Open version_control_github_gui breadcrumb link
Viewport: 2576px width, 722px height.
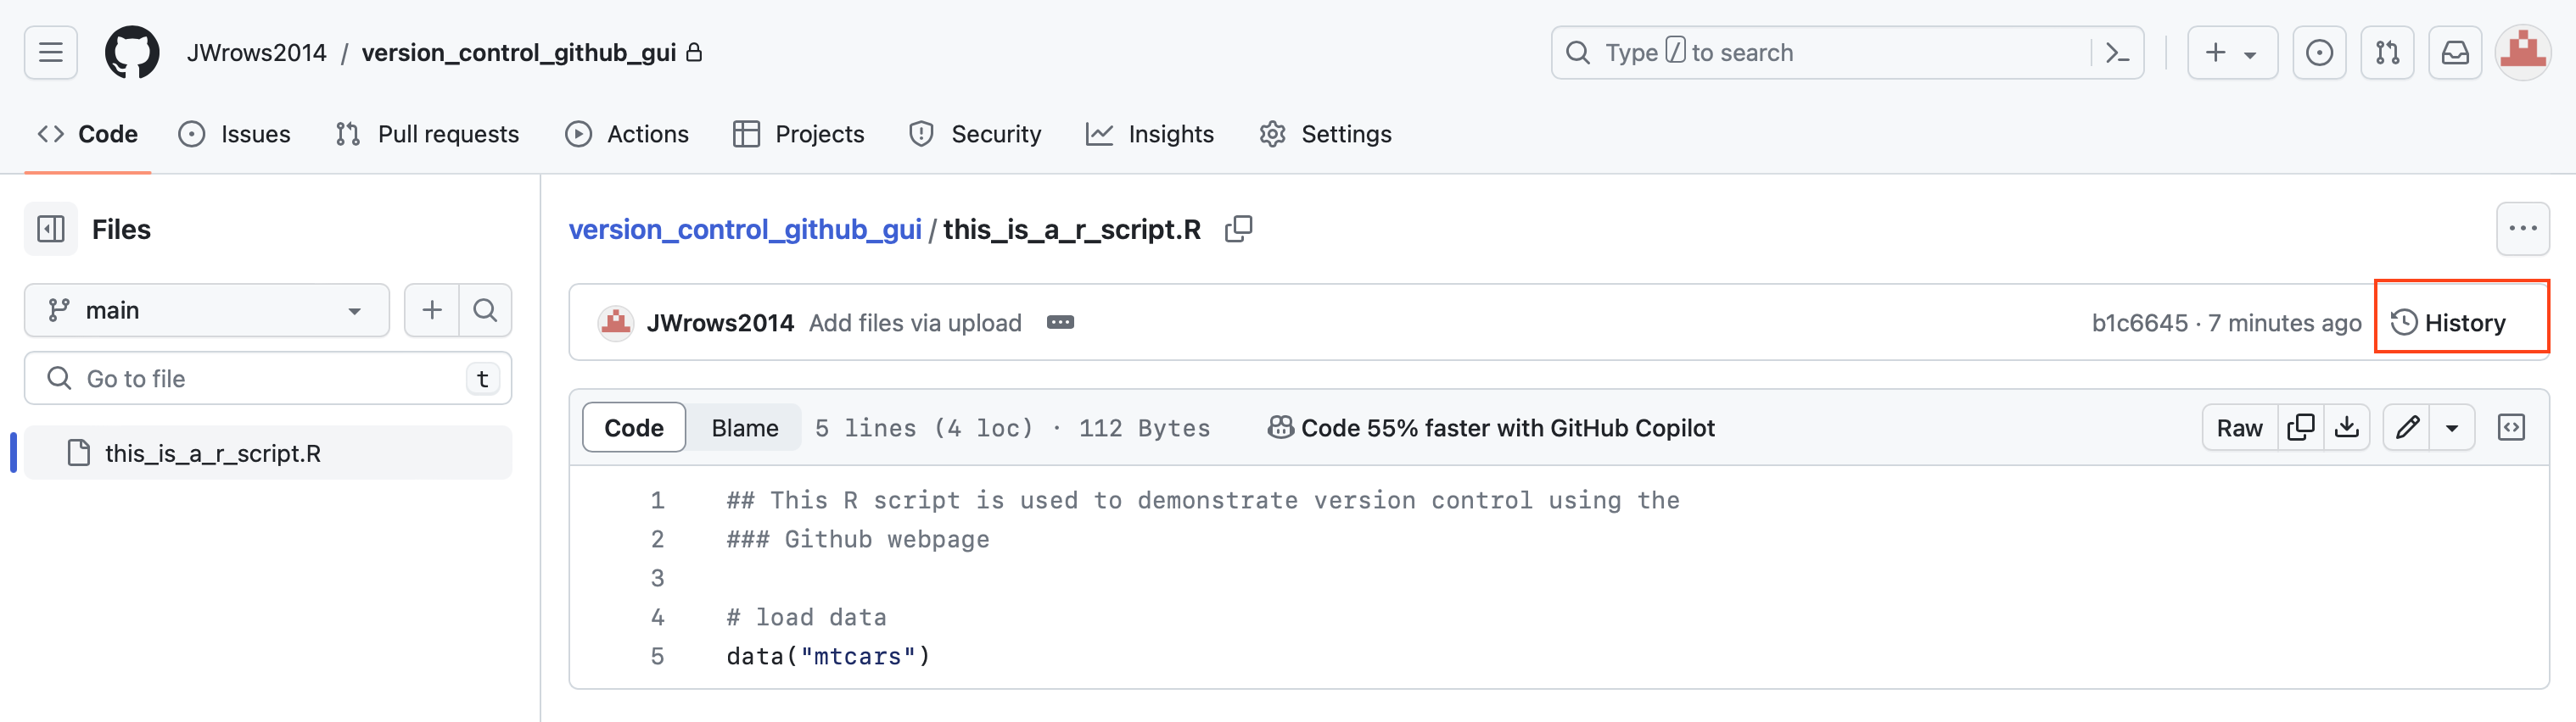pyautogui.click(x=744, y=230)
